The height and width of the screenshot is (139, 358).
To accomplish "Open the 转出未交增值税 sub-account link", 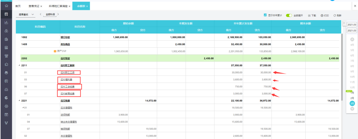I will pos(69,122).
